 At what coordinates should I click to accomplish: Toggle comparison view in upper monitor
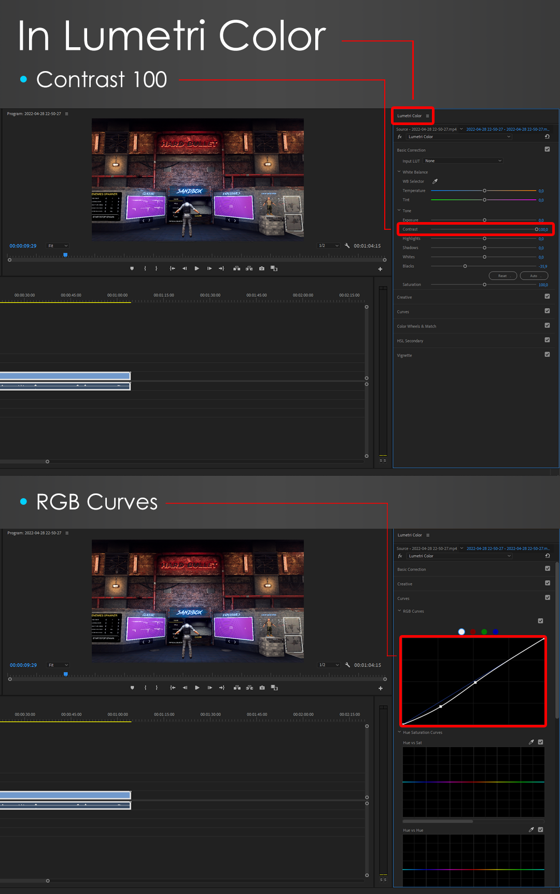click(274, 268)
